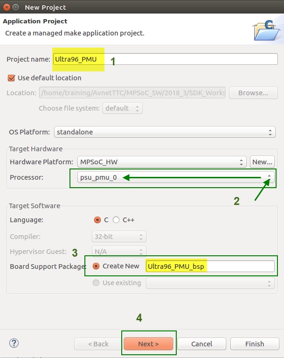Click the Browse location button

253,93
